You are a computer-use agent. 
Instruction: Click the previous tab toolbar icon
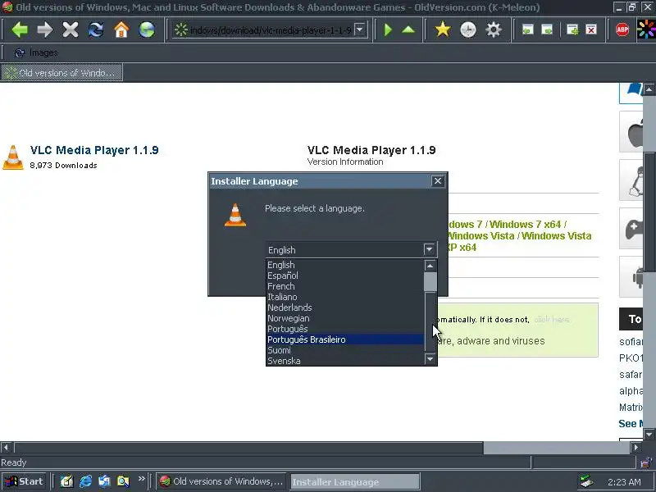[x=528, y=30]
